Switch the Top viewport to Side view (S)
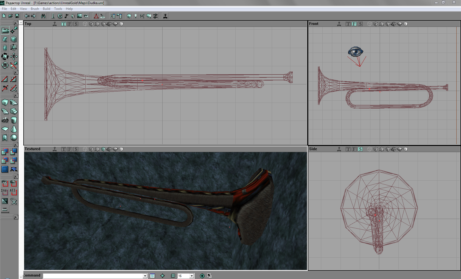461x279 pixels. click(x=76, y=24)
